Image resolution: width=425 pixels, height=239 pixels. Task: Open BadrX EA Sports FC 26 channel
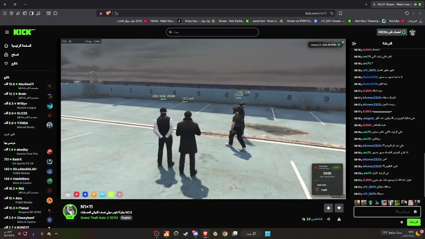coord(28,161)
